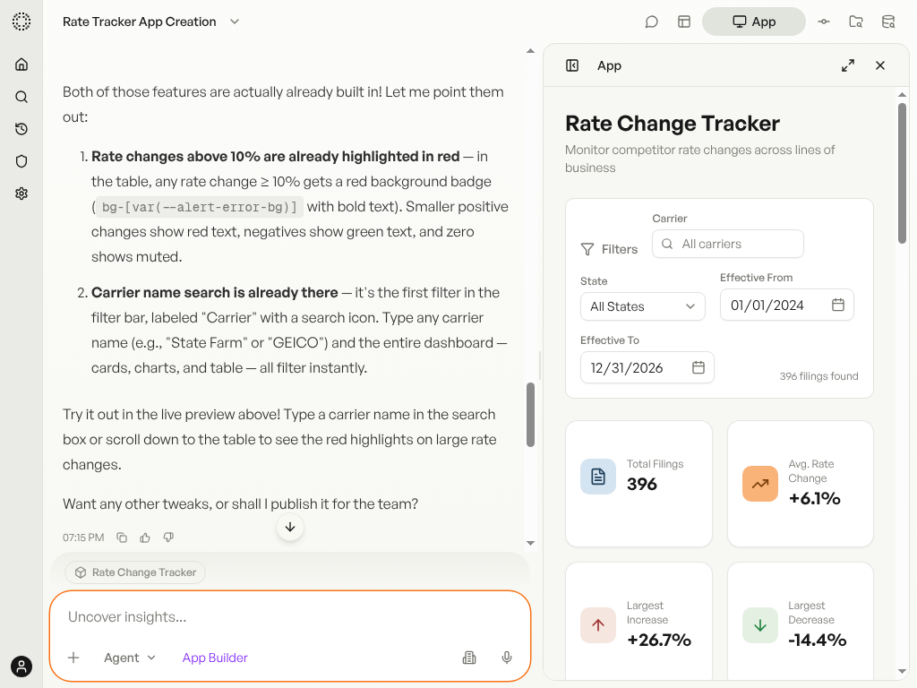917x688 pixels.
Task: Switch to the App view tab
Action: [x=753, y=21]
